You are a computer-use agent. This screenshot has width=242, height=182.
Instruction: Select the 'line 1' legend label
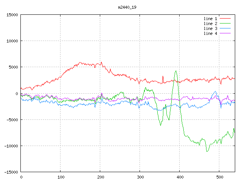pos(210,19)
